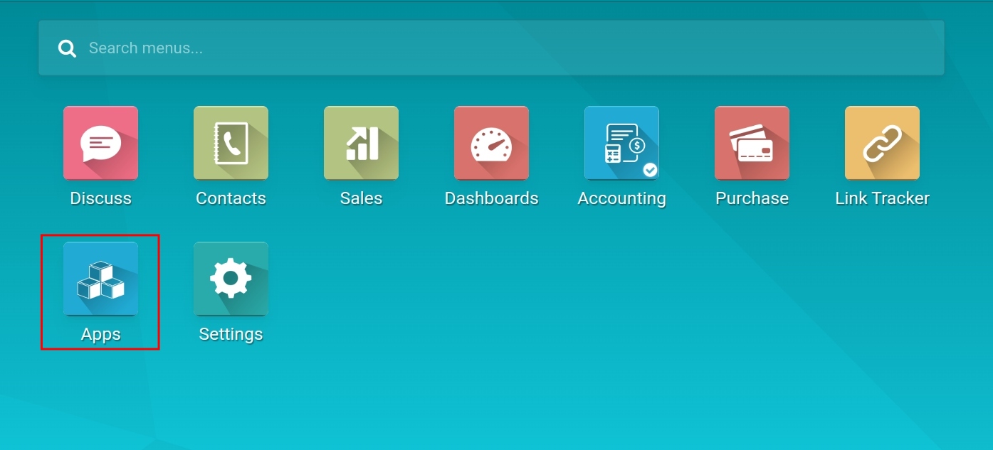Select the Contacts text label
This screenshot has width=993, height=450.
231,198
